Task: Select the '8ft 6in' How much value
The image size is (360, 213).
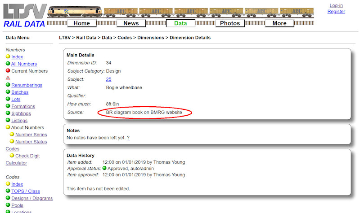Action: coord(112,104)
